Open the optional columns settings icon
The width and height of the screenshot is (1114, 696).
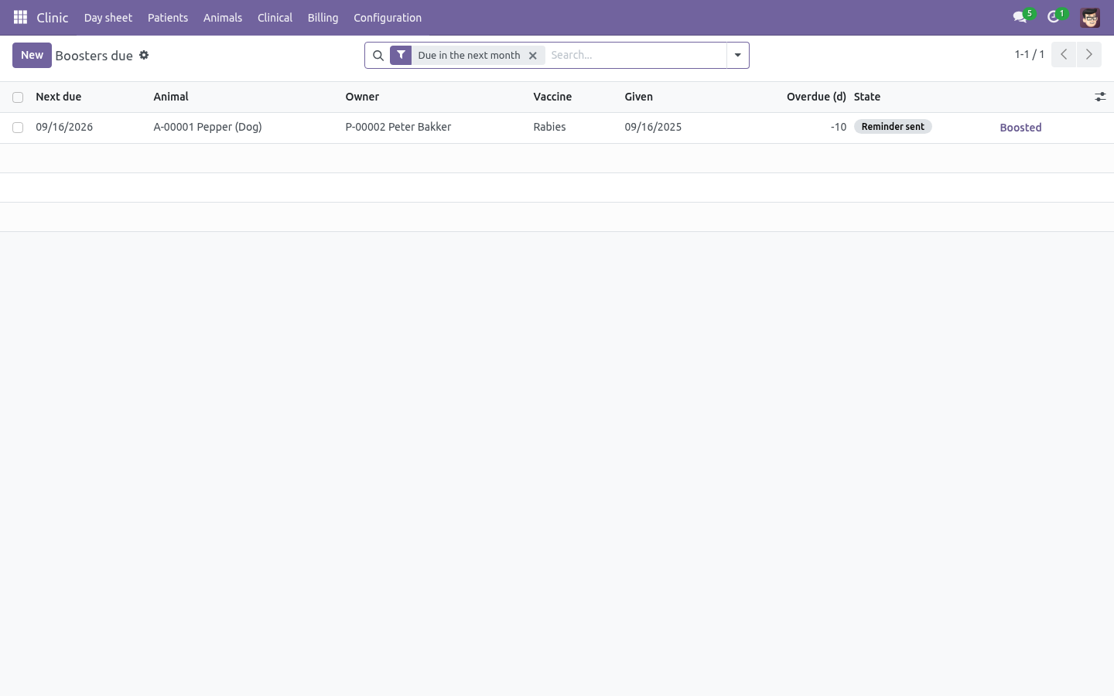[1100, 97]
